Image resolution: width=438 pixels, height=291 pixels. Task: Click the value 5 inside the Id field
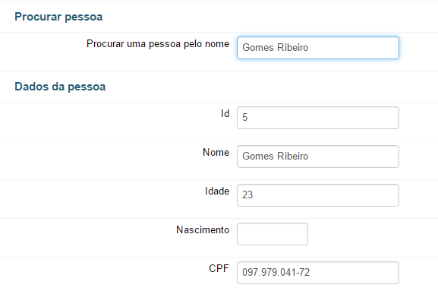pos(245,118)
